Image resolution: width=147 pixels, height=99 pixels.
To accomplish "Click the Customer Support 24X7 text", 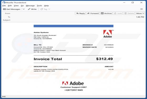I will 73,87.
